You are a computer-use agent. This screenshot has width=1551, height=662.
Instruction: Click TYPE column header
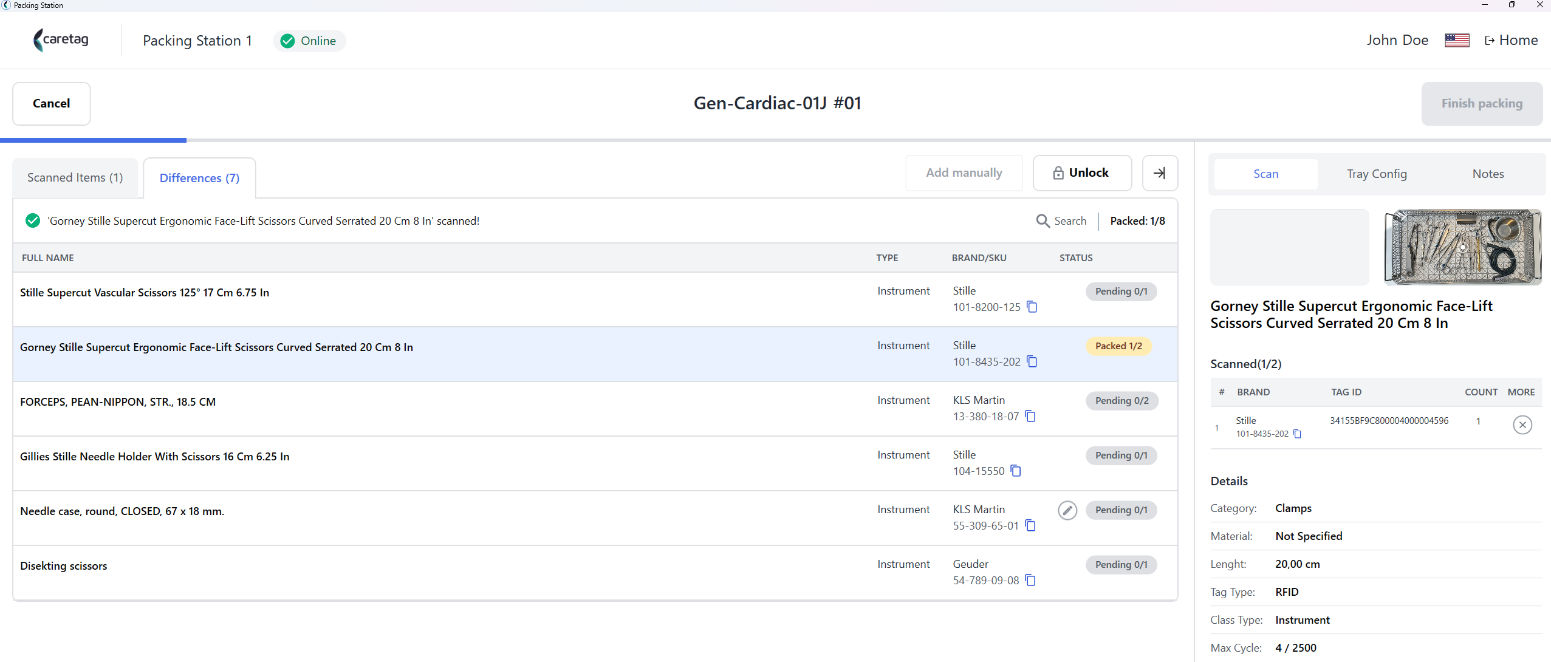[x=887, y=258]
